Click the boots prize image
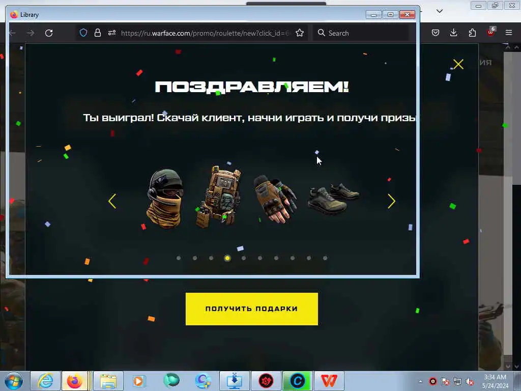 point(333,199)
